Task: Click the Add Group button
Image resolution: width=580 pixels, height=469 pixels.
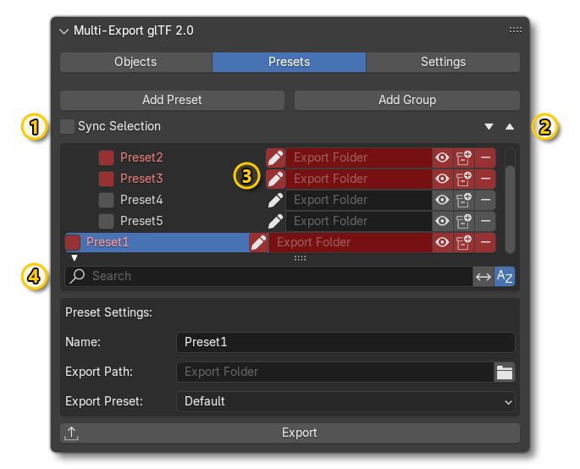Action: [407, 100]
